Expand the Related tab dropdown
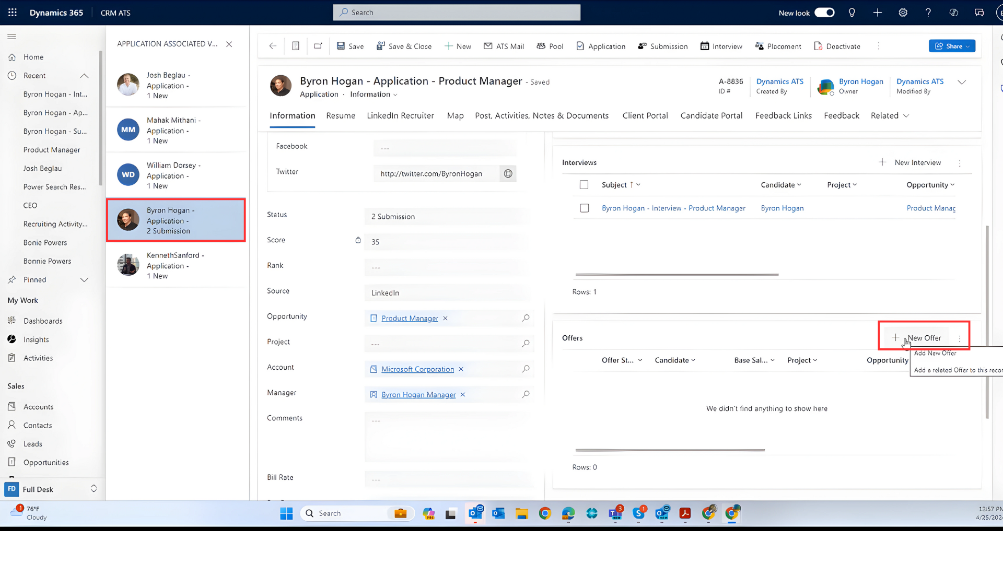This screenshot has width=1003, height=564. tap(890, 115)
